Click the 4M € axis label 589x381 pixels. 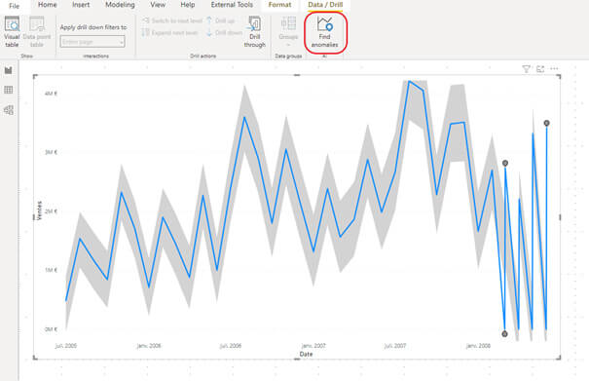[x=51, y=94]
